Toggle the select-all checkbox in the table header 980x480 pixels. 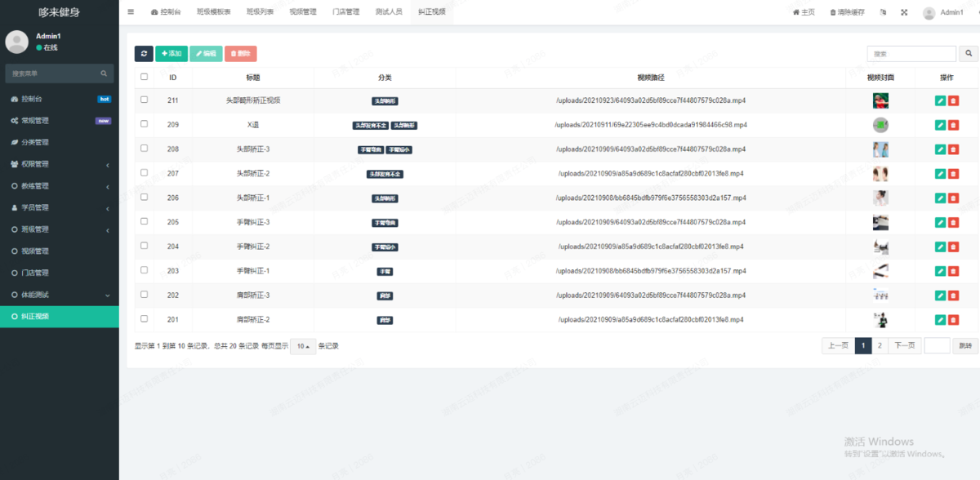click(145, 77)
